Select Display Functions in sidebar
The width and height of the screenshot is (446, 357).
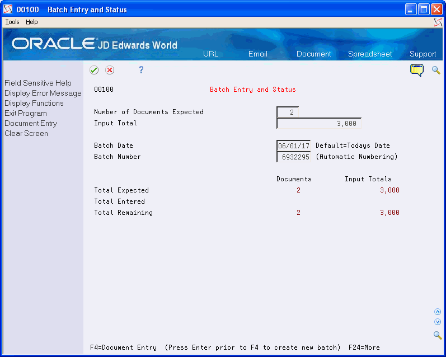34,104
